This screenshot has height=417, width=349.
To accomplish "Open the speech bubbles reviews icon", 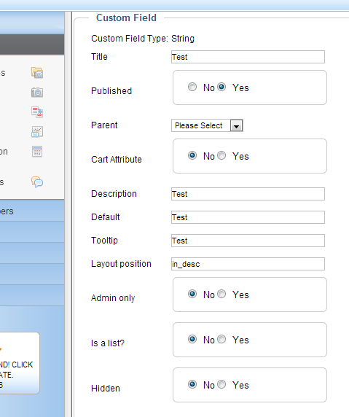I will click(37, 182).
